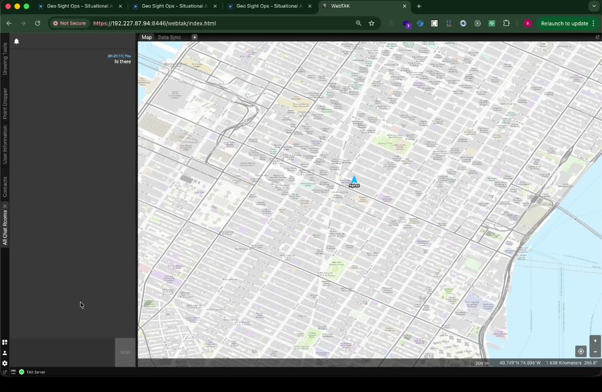
Task: Select the All Chat Rooms side tab
Action: (x=4, y=228)
